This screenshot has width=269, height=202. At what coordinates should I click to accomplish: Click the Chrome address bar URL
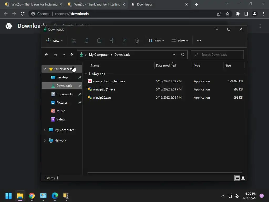[x=72, y=14]
